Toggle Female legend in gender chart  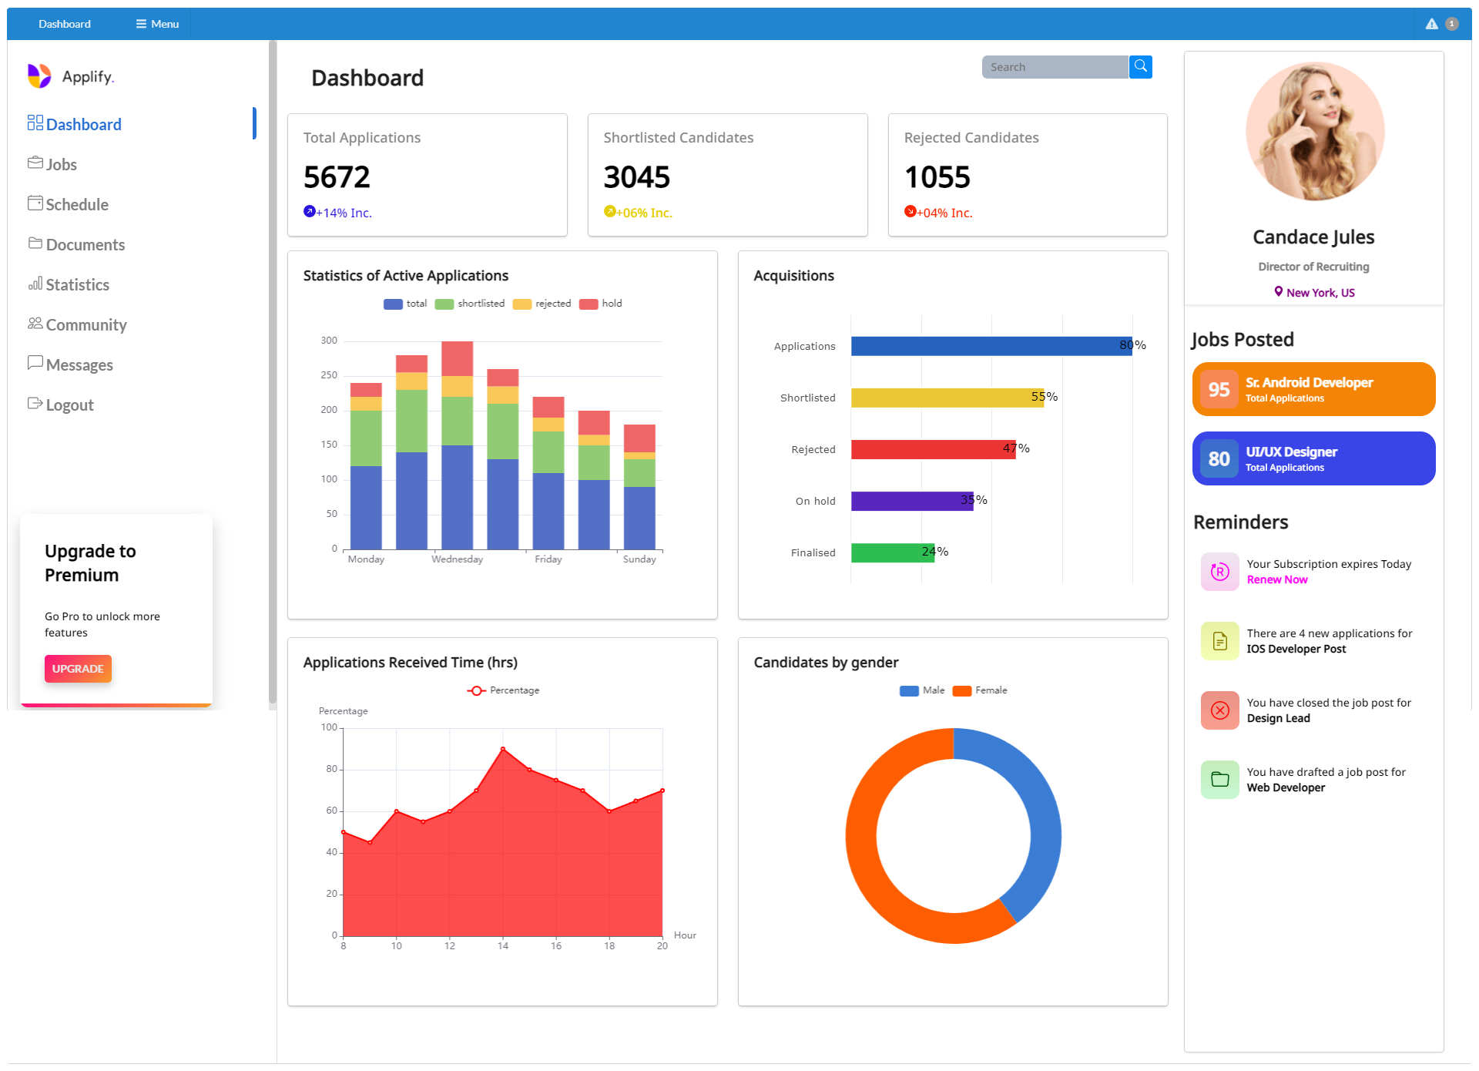click(x=980, y=690)
